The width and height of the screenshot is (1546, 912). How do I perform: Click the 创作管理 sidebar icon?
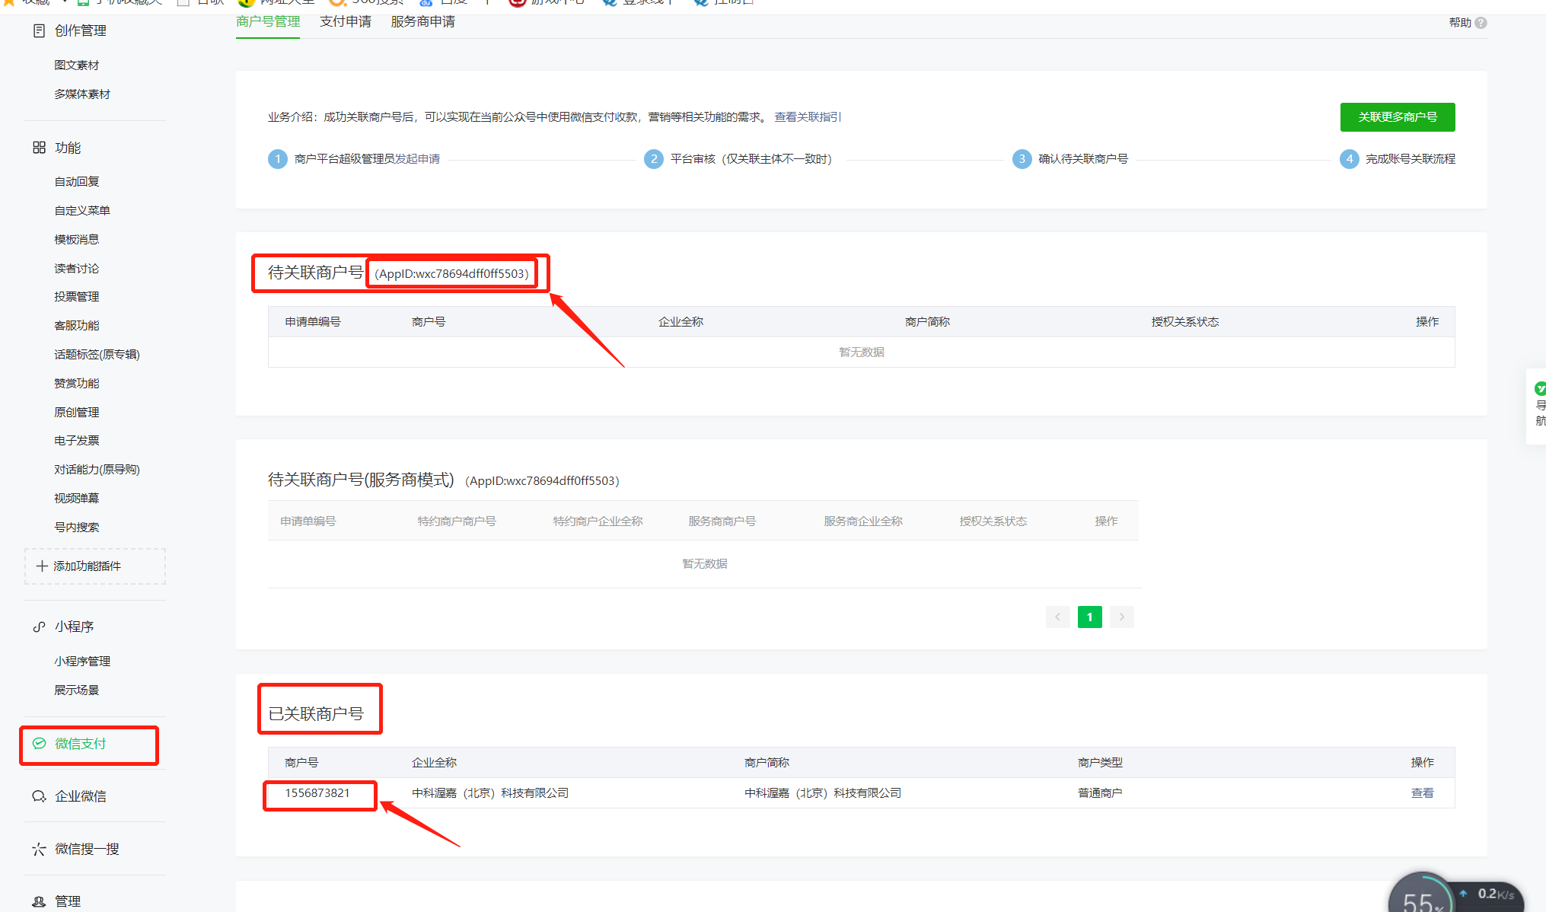39,30
